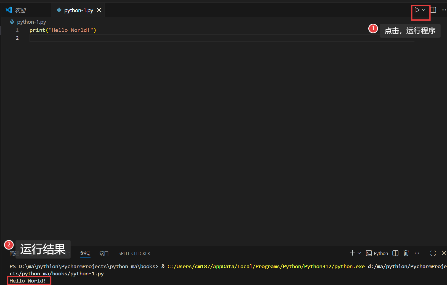Open the 端口 ports tab

pos(104,253)
